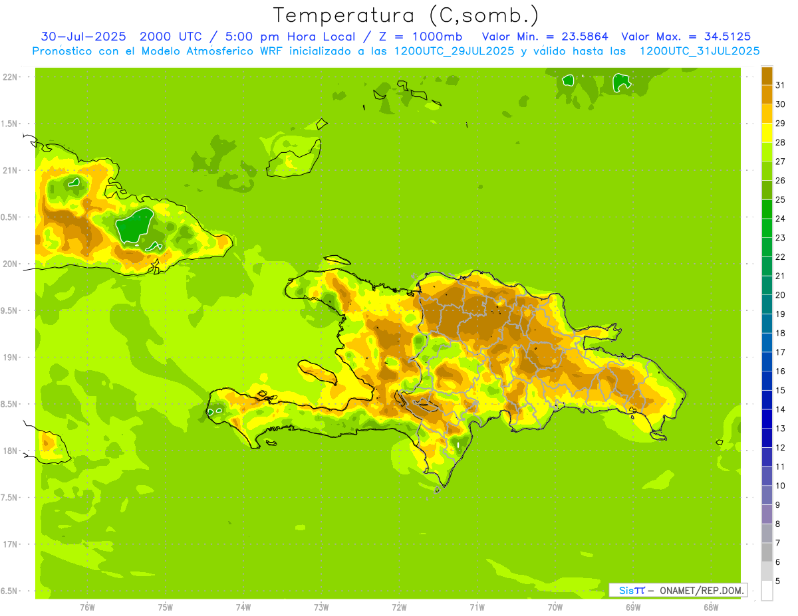Pick the blue swatch between 16 and 17
The width and height of the screenshot is (798, 616).
767,361
